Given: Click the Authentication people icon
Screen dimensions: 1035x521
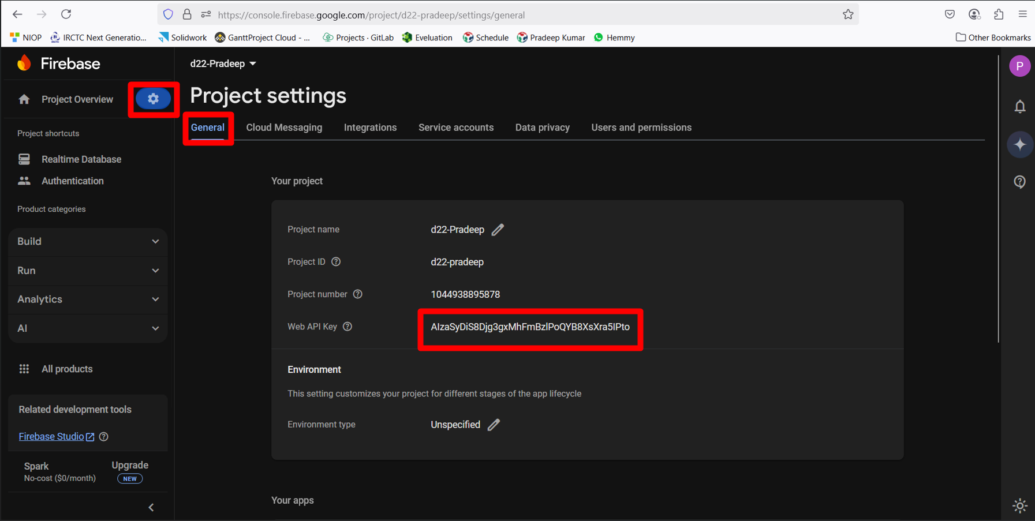Looking at the screenshot, I should (24, 181).
